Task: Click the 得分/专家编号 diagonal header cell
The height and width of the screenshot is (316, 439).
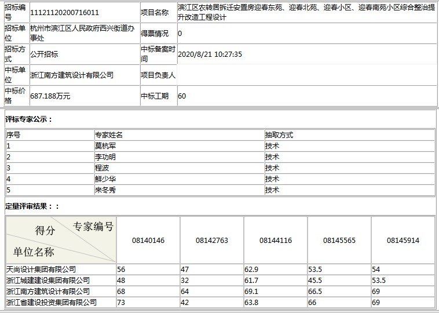Action: click(61, 239)
